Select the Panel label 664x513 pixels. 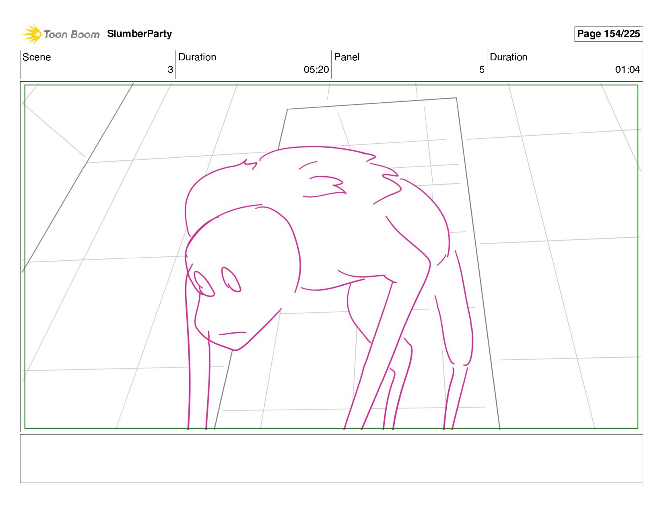pyautogui.click(x=346, y=57)
